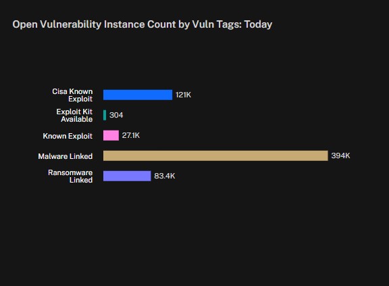Click the Malware Linked axis label
This screenshot has height=286, width=389.
pos(66,156)
